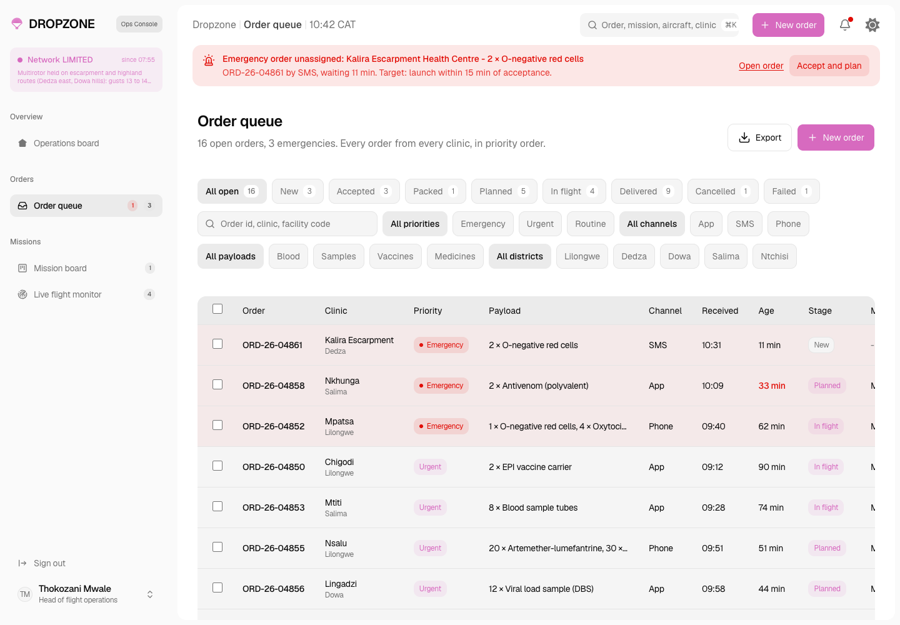
Task: Open the notifications bell
Action: point(845,25)
